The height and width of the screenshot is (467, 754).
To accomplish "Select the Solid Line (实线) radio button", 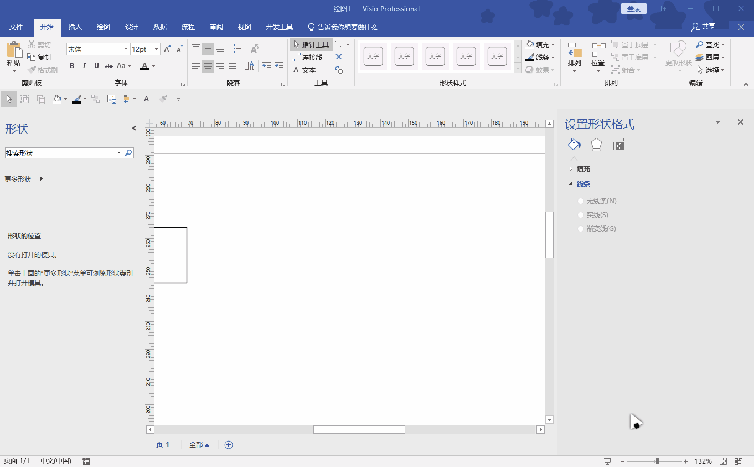I will [581, 215].
